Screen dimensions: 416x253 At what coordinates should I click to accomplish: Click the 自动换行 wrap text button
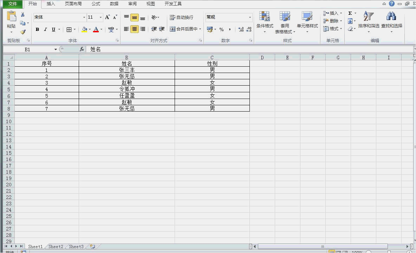[181, 18]
